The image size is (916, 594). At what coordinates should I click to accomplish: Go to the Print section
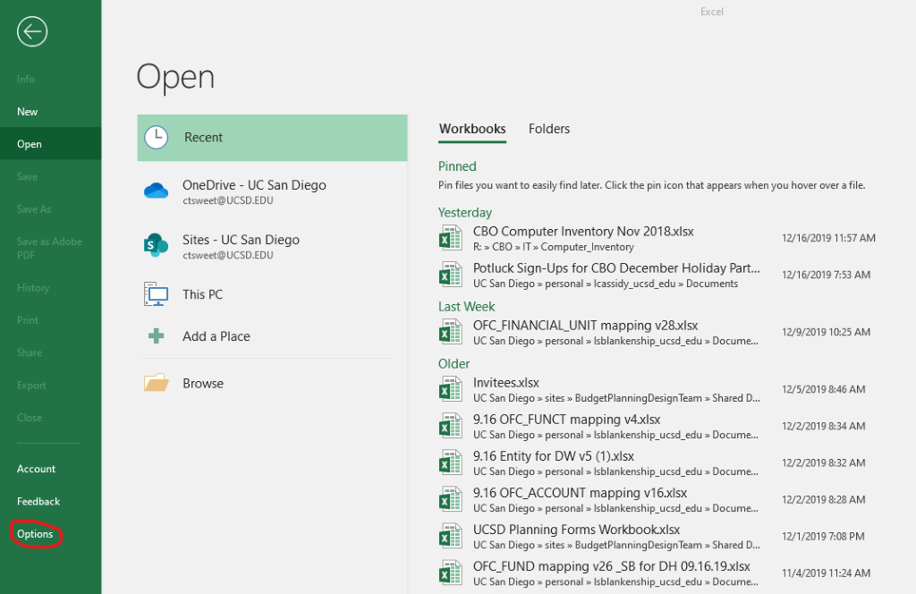click(x=29, y=319)
